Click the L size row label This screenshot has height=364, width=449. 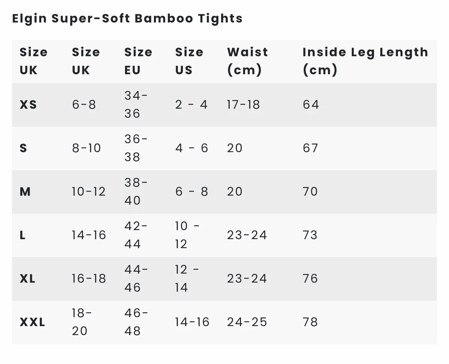pos(23,235)
